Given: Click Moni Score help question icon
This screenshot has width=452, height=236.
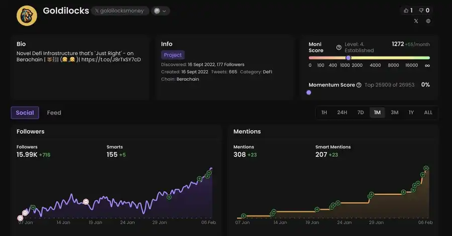Looking at the screenshot, I should click(338, 48).
